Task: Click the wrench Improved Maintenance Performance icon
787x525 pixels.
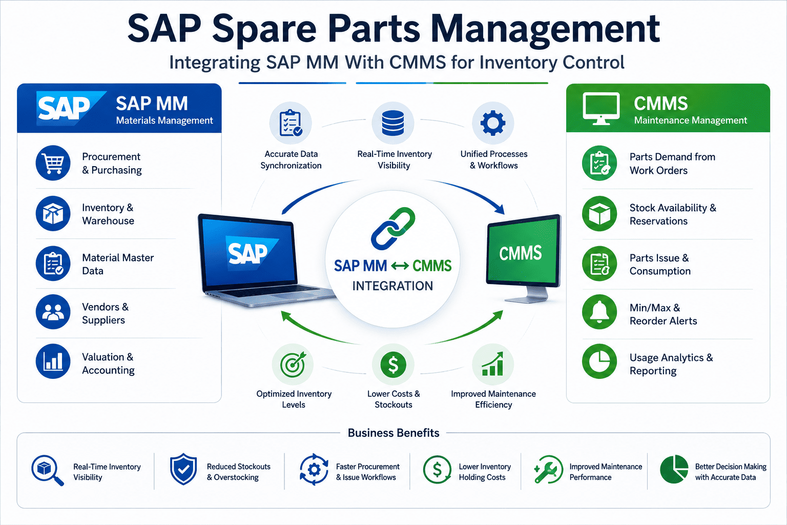Action: 548,470
